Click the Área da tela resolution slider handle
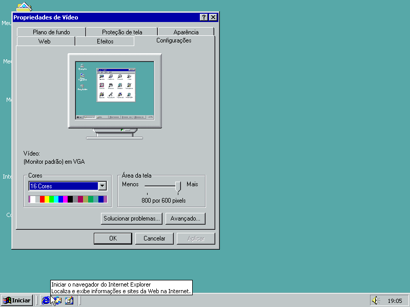410x307 pixels. [178, 185]
